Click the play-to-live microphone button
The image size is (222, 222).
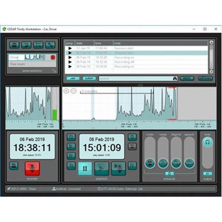119,169
